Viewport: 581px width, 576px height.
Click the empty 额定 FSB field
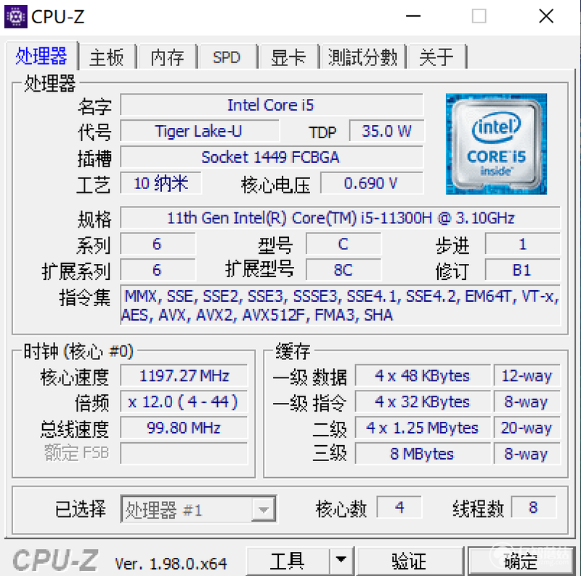184,453
